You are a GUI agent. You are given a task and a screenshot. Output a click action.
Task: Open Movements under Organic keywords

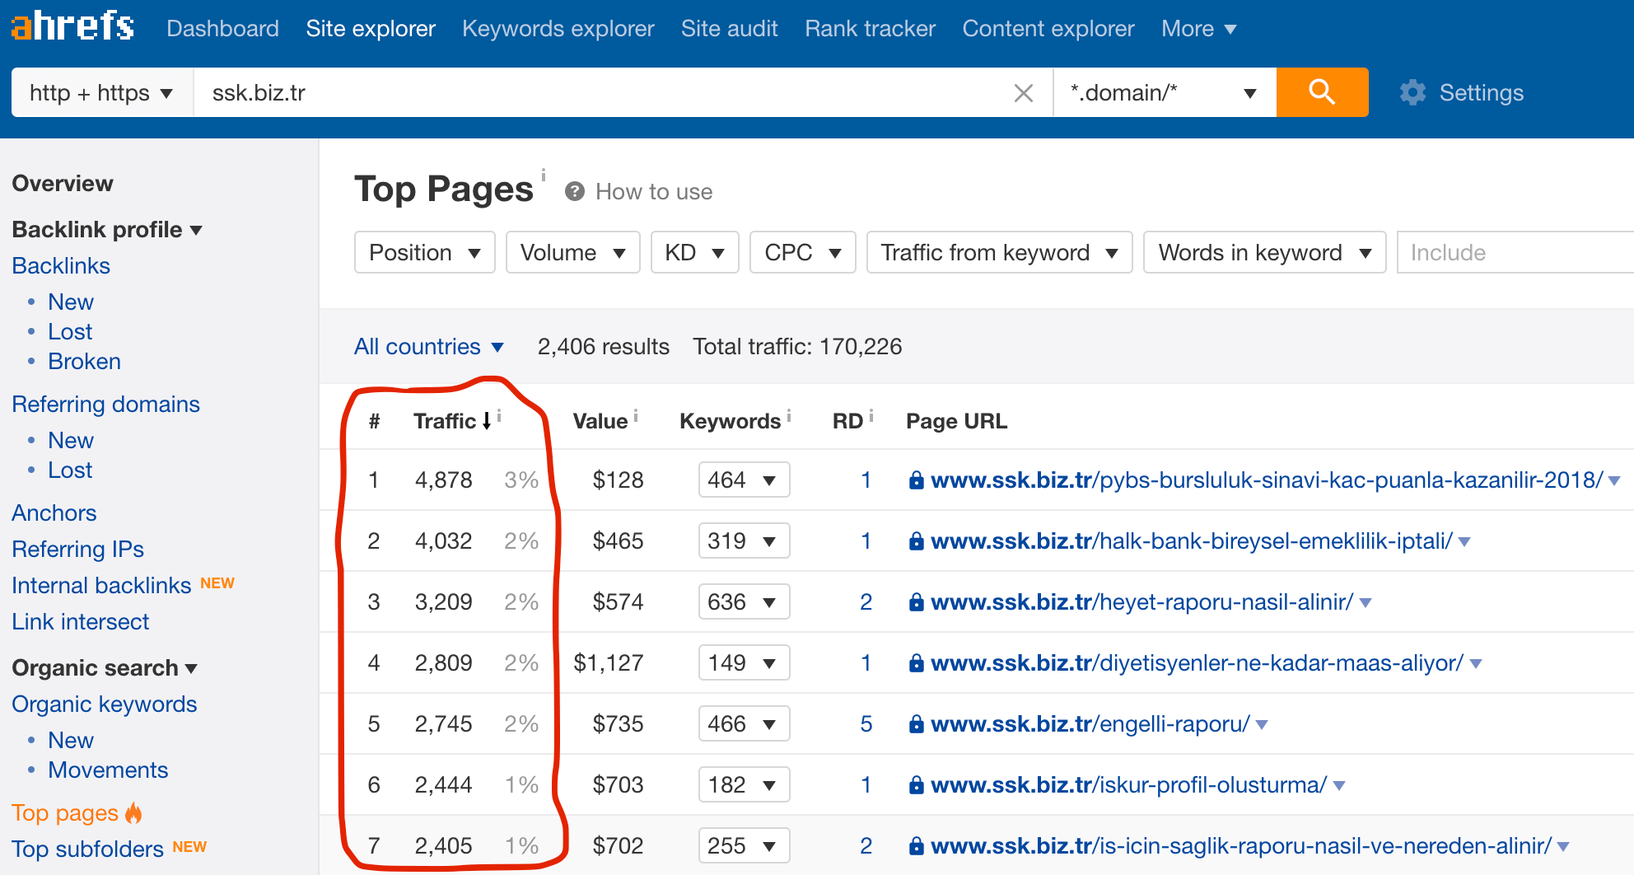[x=108, y=770]
